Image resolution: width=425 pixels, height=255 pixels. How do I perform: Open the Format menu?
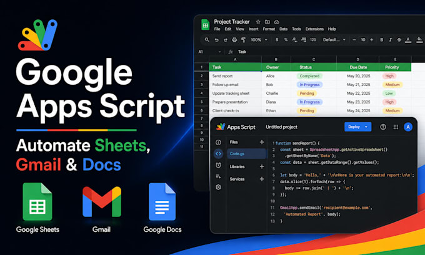pyautogui.click(x=269, y=29)
